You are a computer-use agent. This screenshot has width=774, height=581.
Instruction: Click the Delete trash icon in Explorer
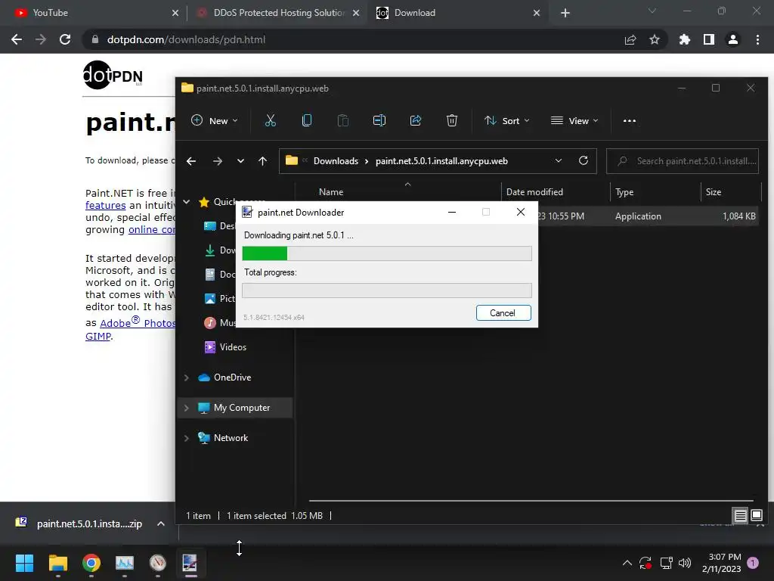[452, 120]
